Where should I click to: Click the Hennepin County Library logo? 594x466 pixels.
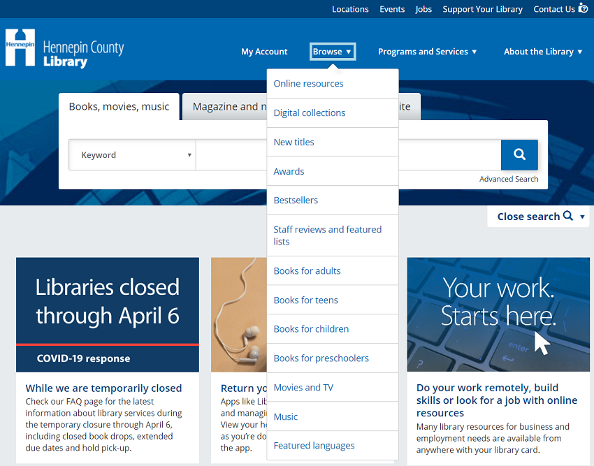tap(65, 48)
